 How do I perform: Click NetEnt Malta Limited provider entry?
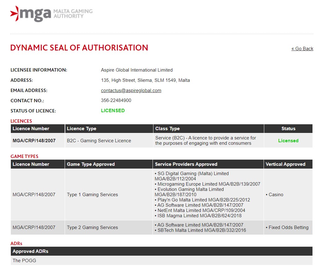200,210
